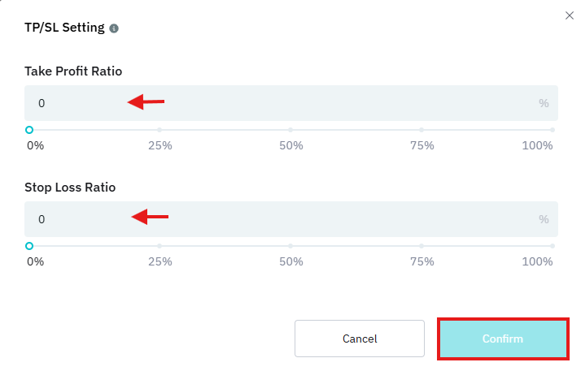Screen dimensions: 581x371
Task: Click the 100% label under Stop Loss
Action: pos(537,261)
